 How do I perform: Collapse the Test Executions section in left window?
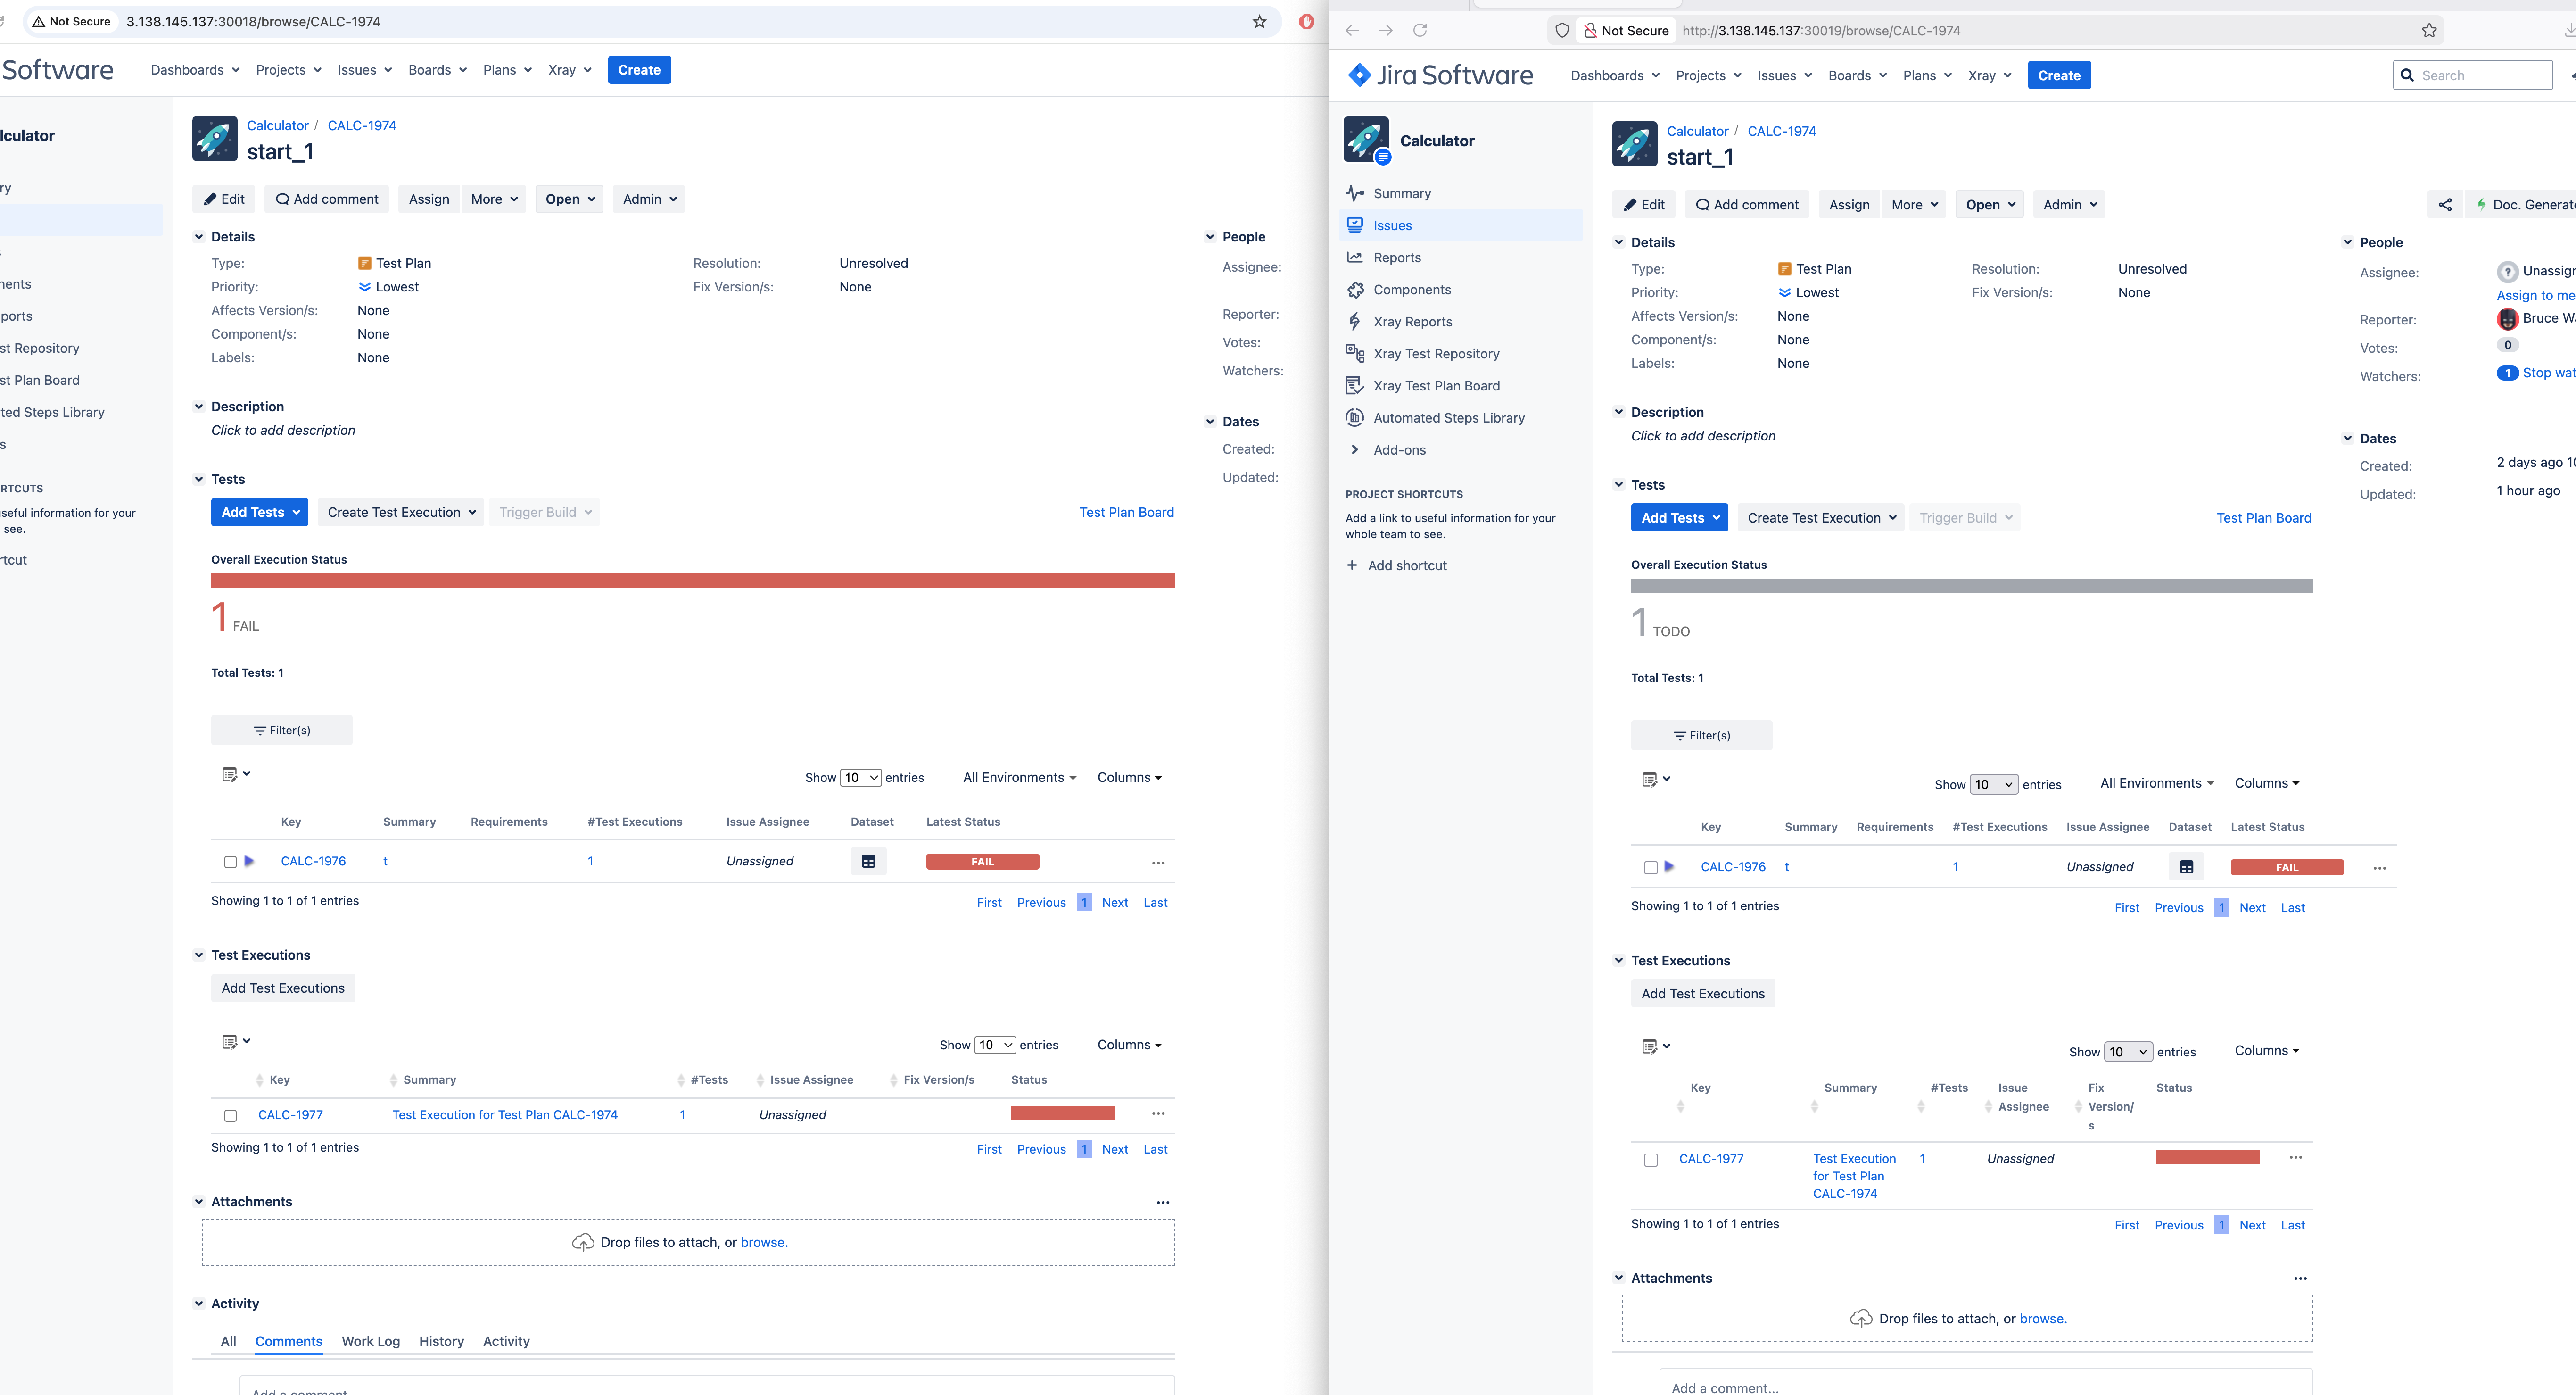[x=199, y=955]
